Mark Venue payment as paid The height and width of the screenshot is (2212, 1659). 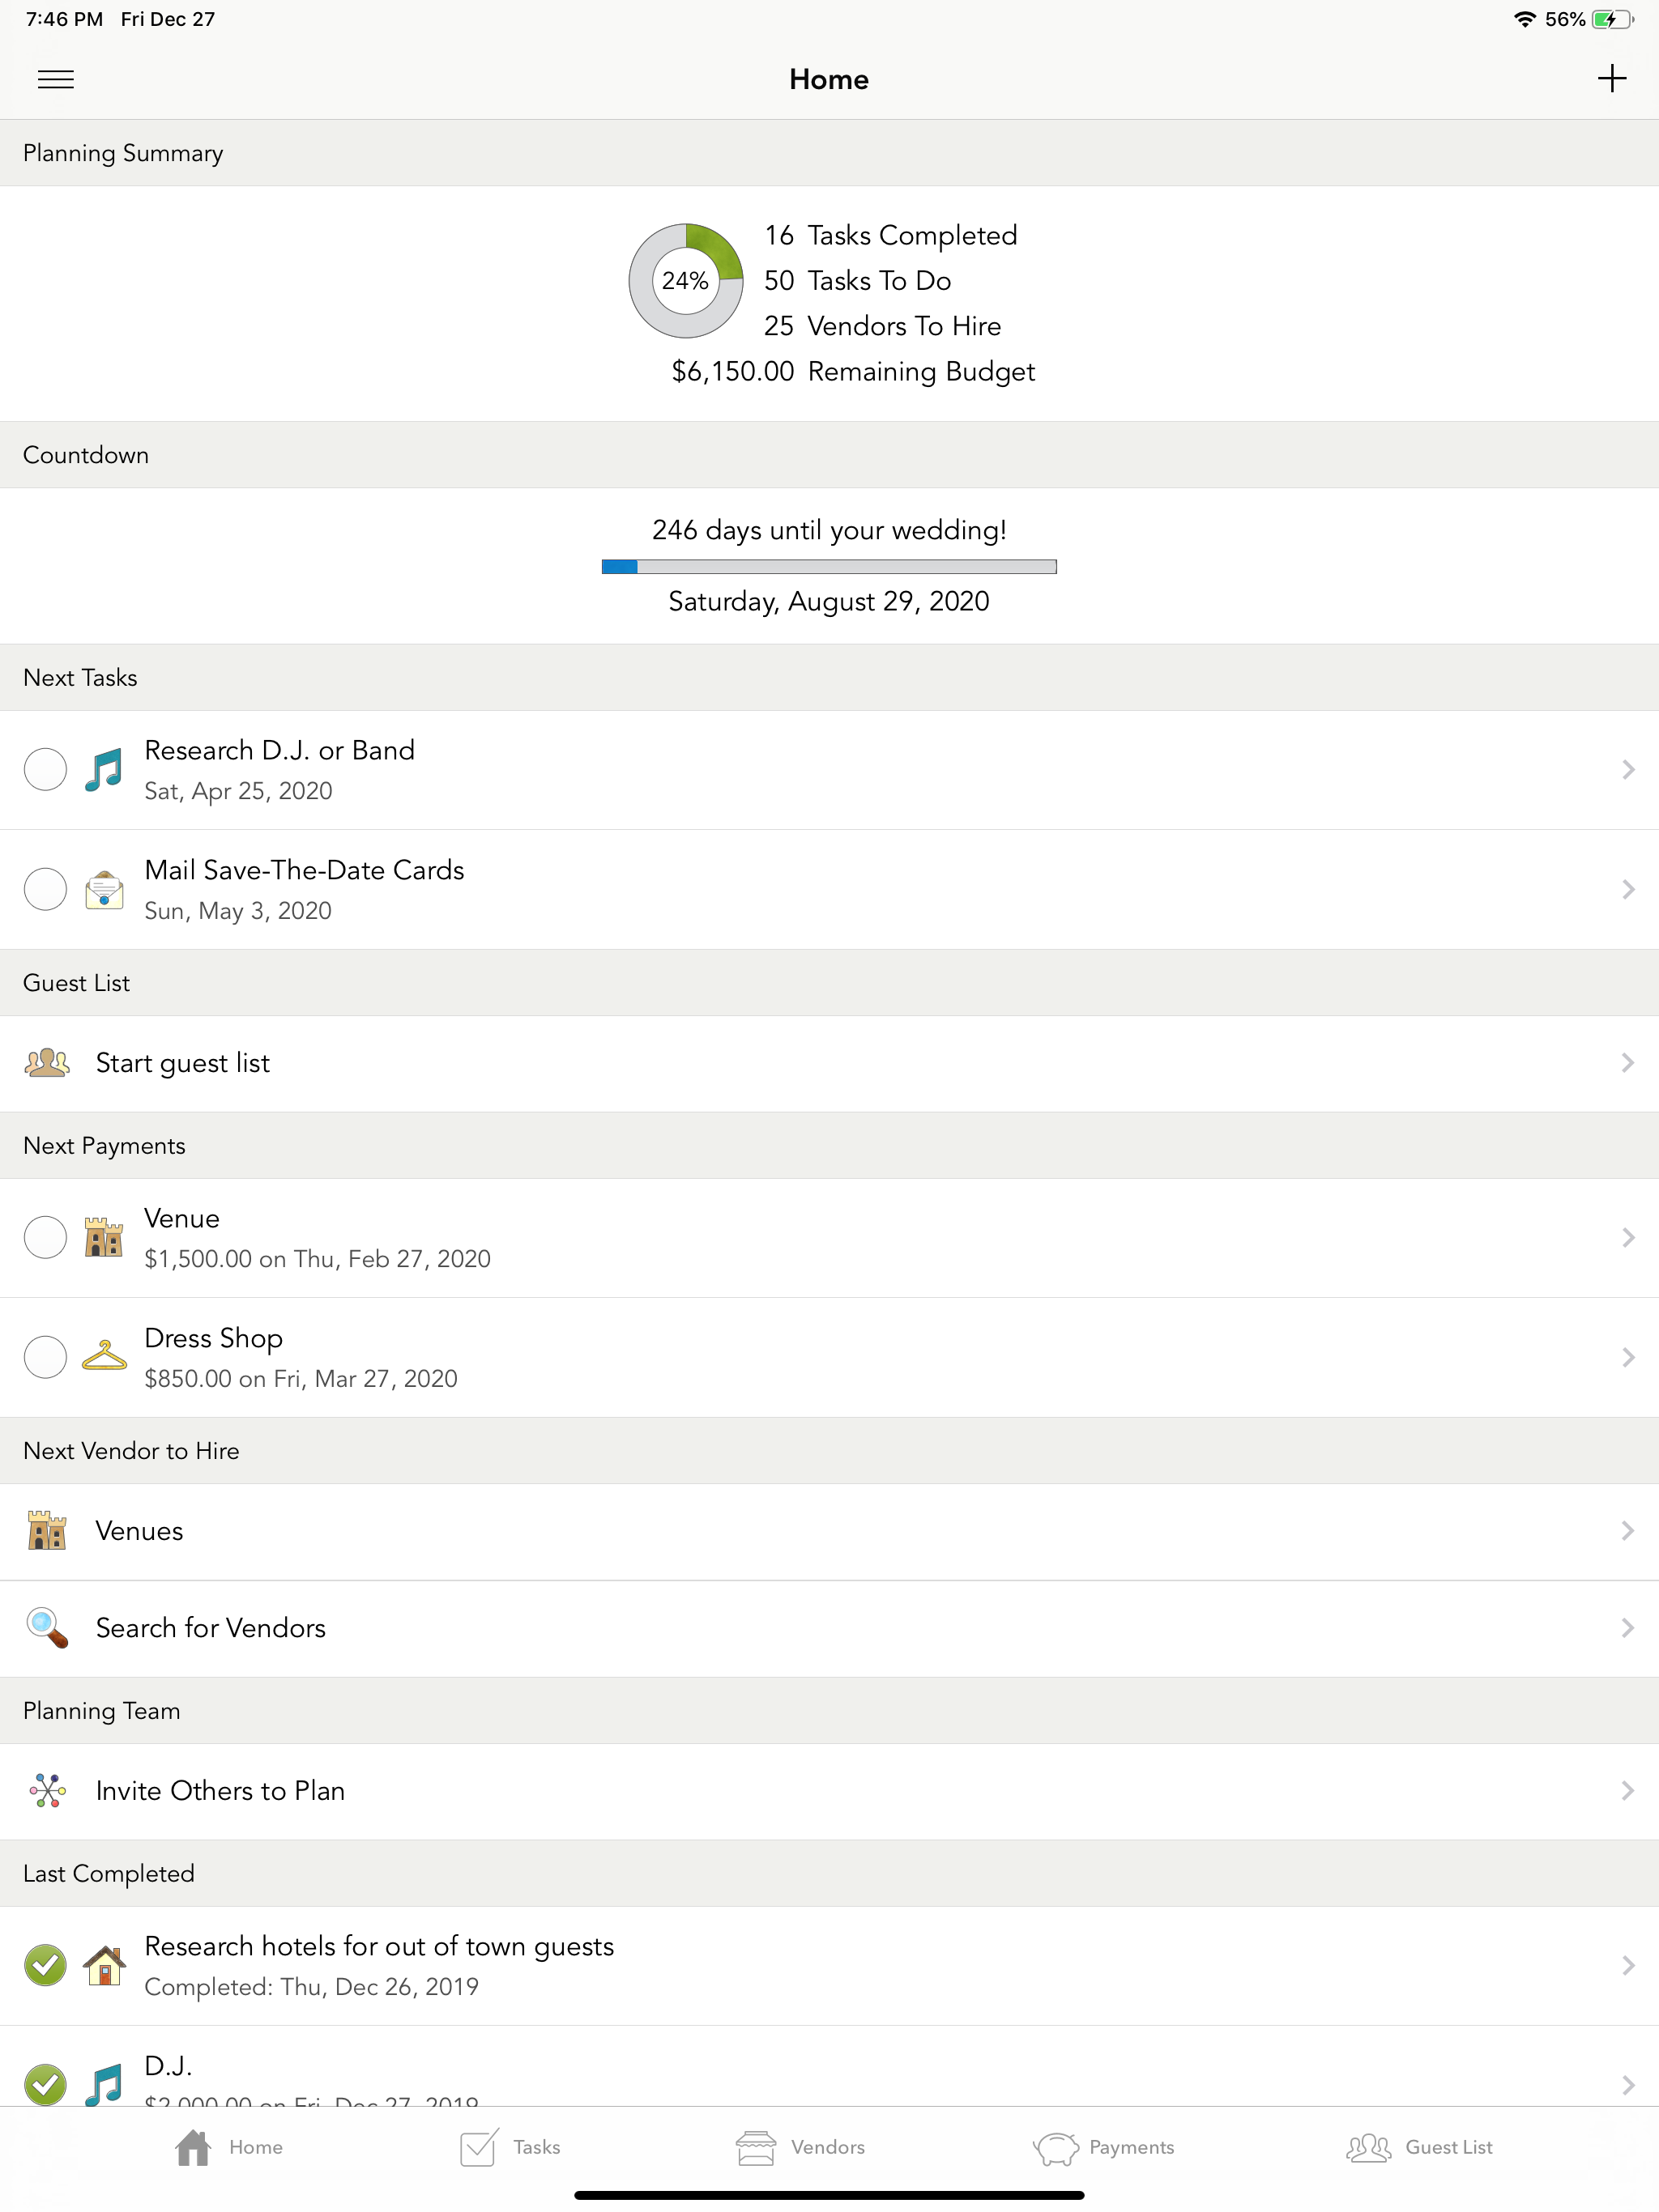45,1237
